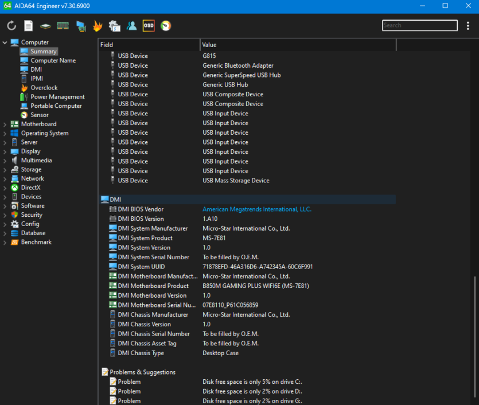The image size is (479, 405).
Task: Click inside the Search field
Action: point(420,25)
